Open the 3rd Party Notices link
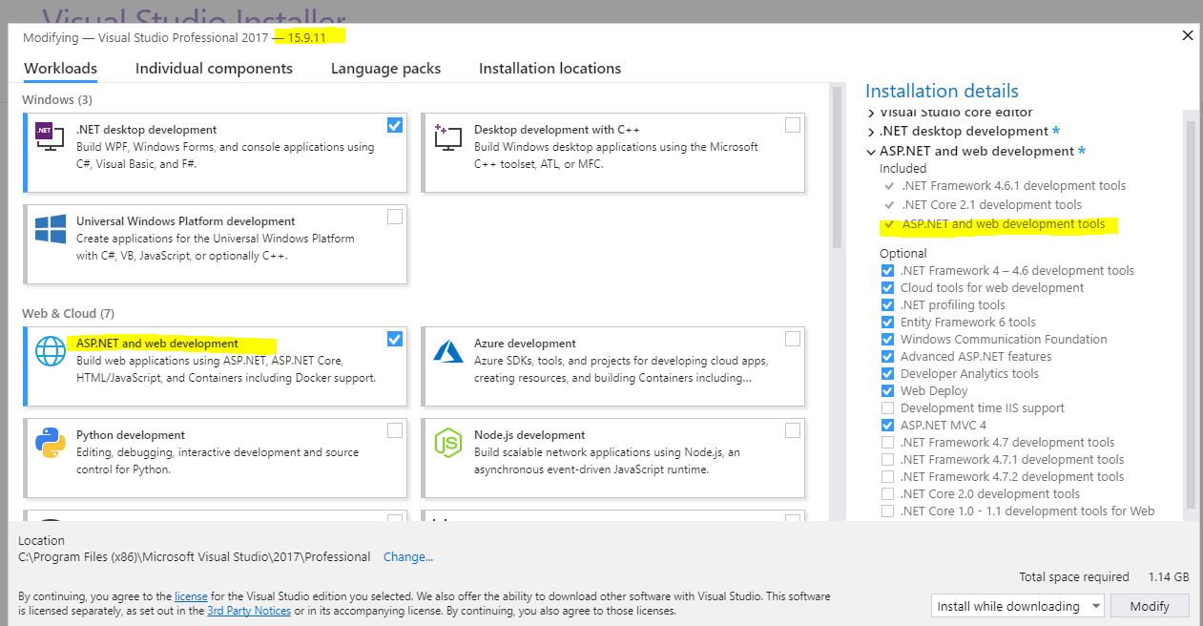 [x=249, y=611]
